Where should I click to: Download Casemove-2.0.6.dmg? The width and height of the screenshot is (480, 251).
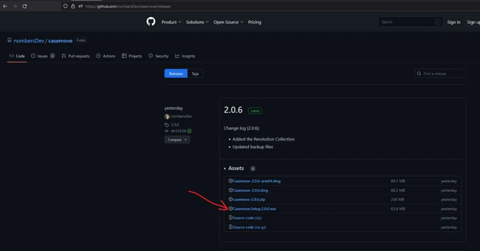(250, 190)
